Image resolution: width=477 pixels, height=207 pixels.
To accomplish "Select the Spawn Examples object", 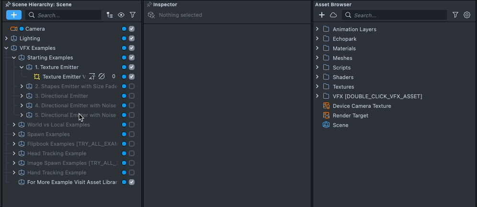I will (48, 134).
